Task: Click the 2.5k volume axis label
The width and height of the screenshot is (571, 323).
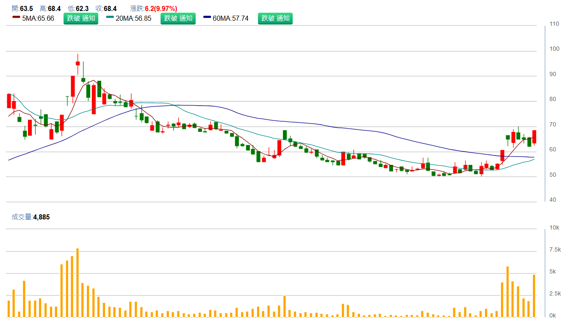Action: coord(556,294)
